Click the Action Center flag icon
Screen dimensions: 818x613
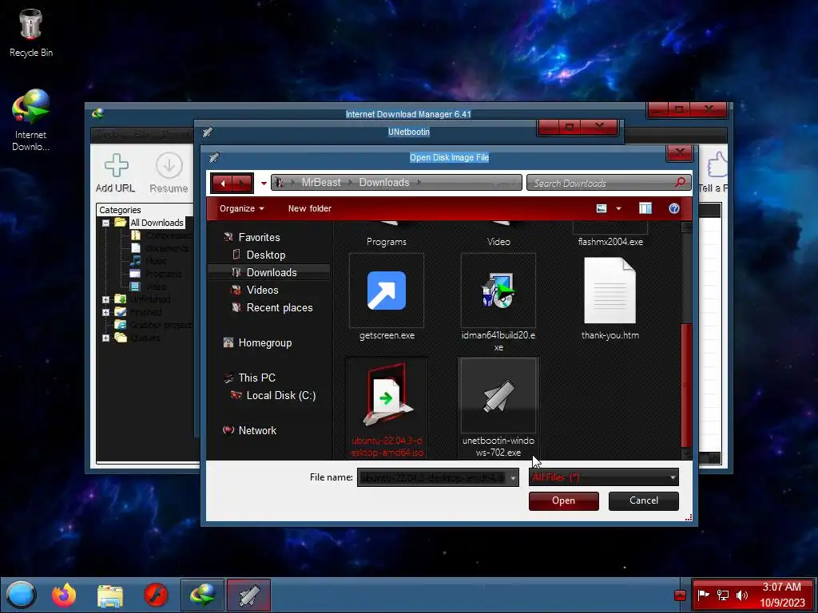pos(703,595)
